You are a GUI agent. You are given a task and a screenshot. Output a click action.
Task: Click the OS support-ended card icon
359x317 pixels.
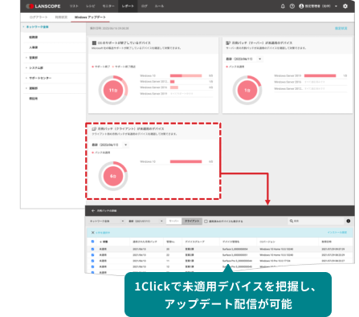point(94,43)
